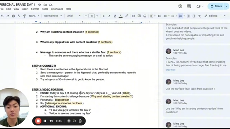Check cloud save status icon
Image resolution: width=230 pixels, height=129 pixels.
(51, 5)
